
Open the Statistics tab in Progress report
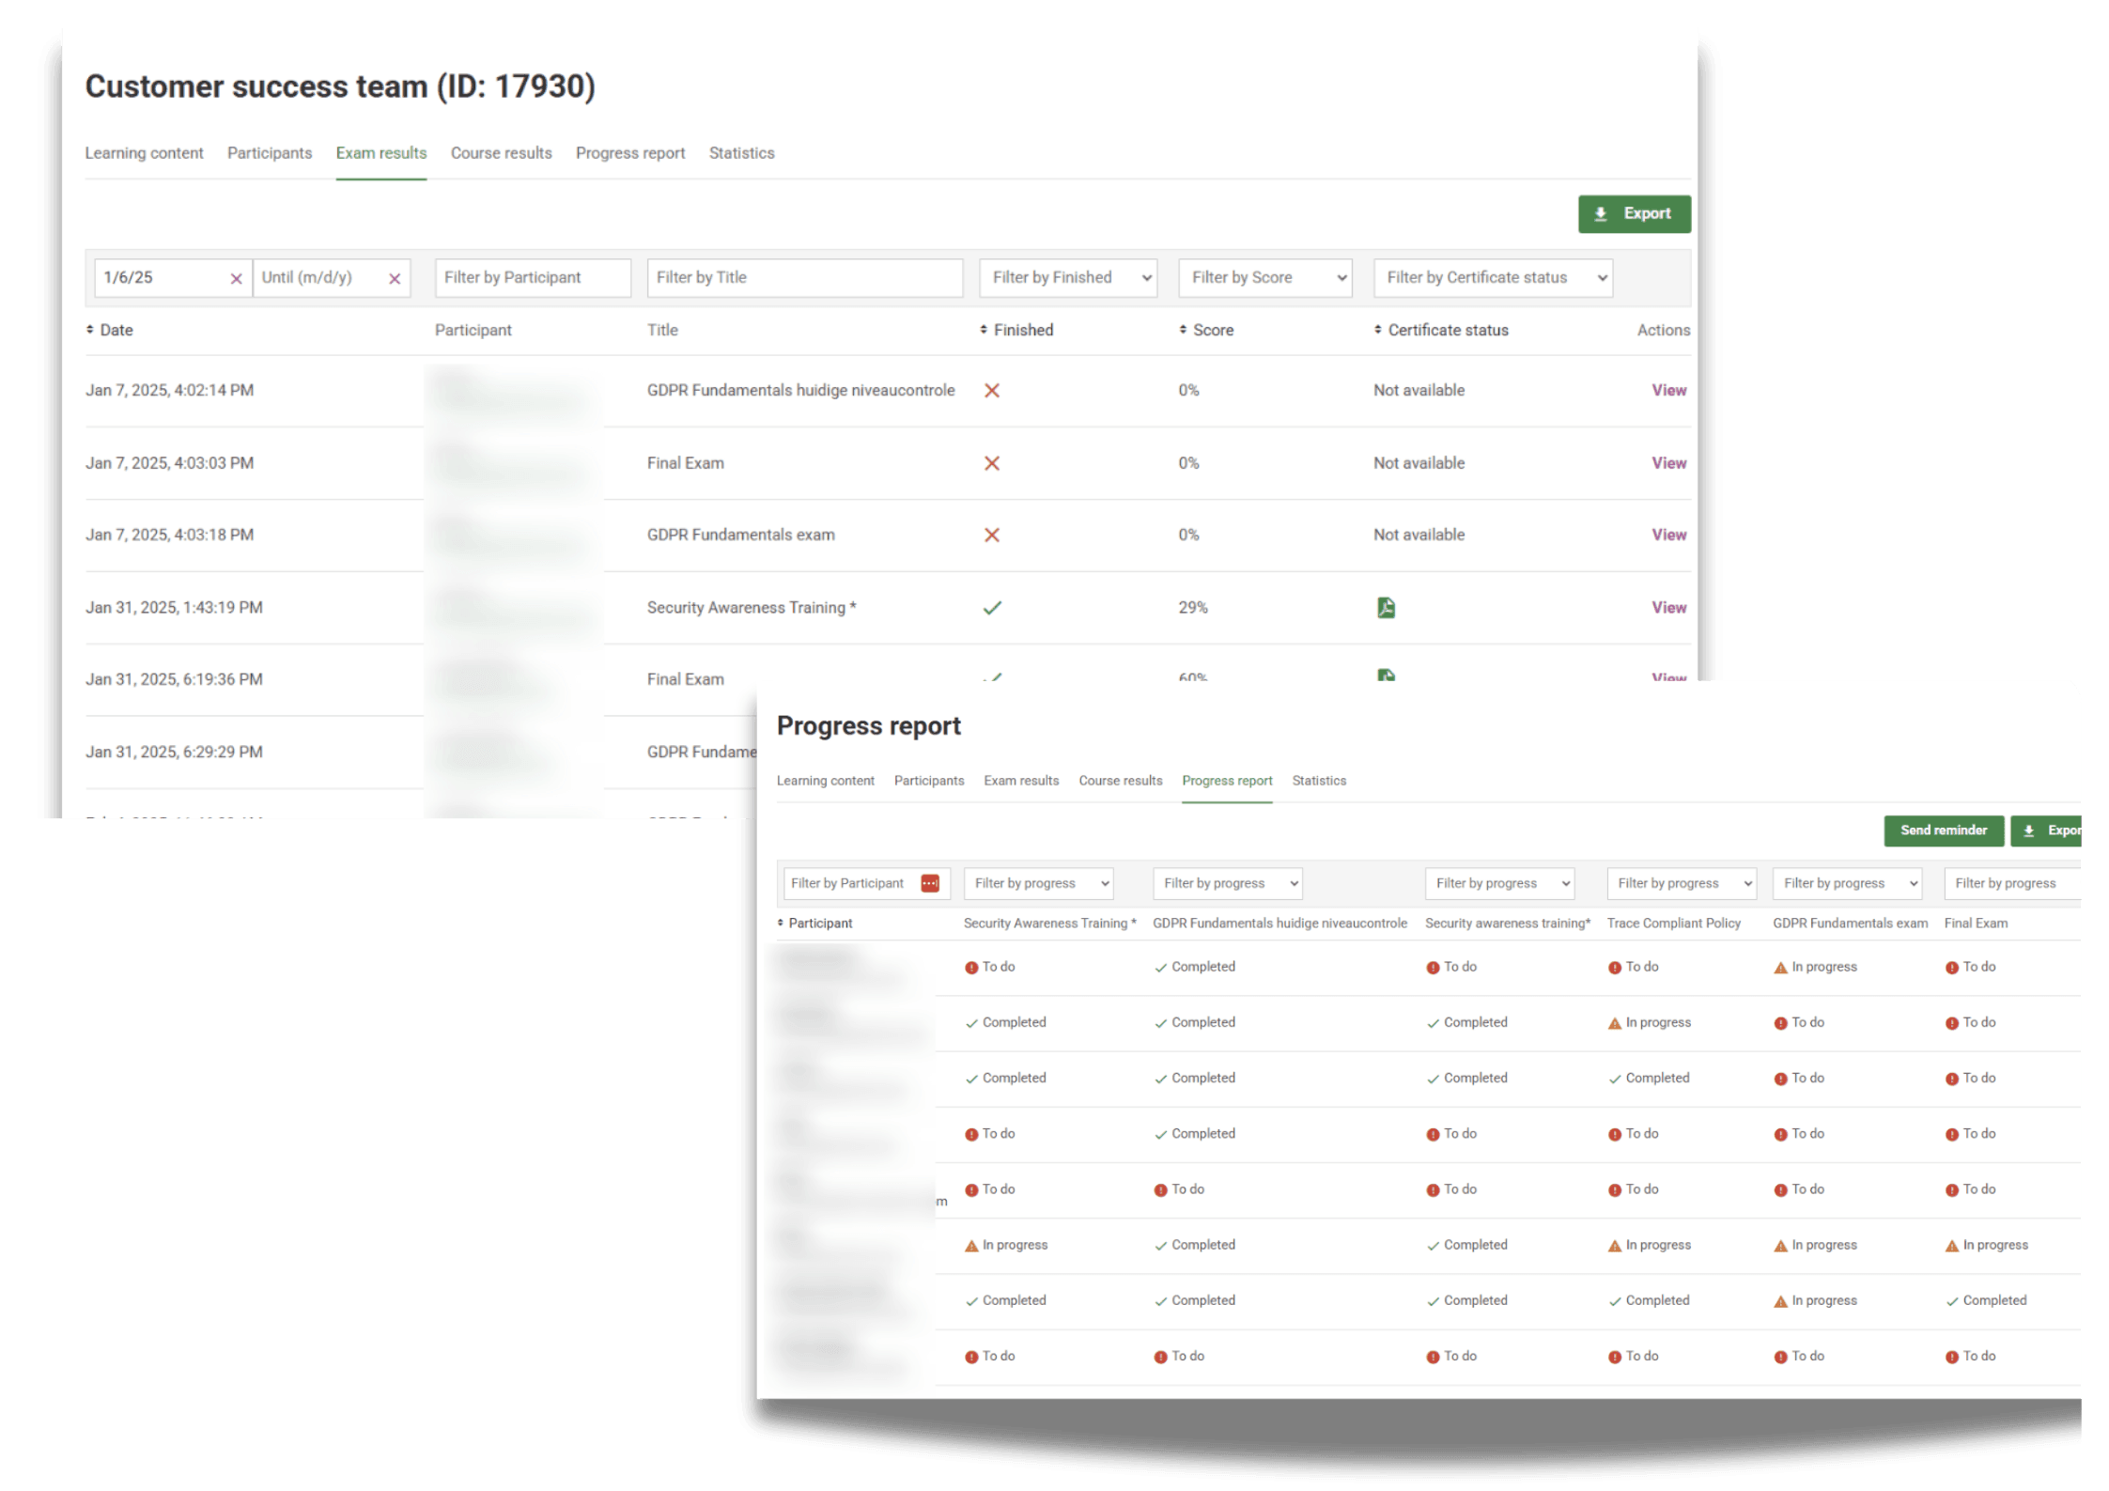pos(1319,781)
